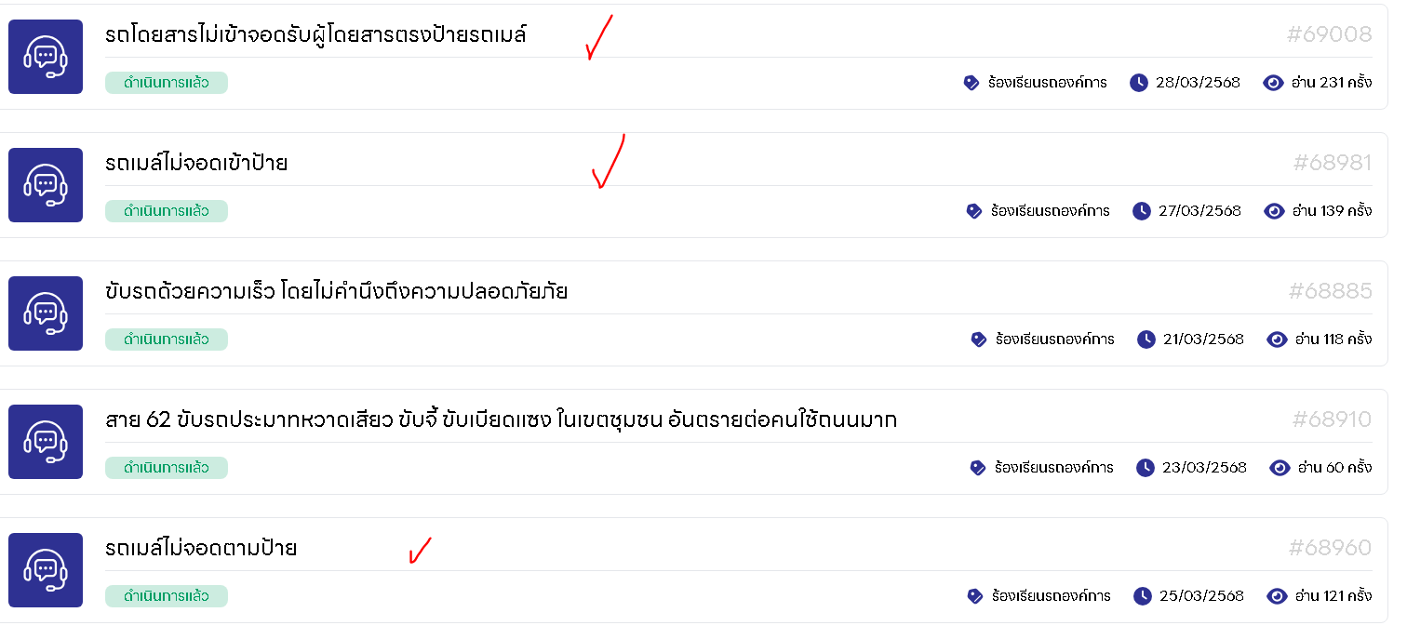Click the headset icon for complaint #68981
This screenshot has height=639, width=1407.
[46, 185]
